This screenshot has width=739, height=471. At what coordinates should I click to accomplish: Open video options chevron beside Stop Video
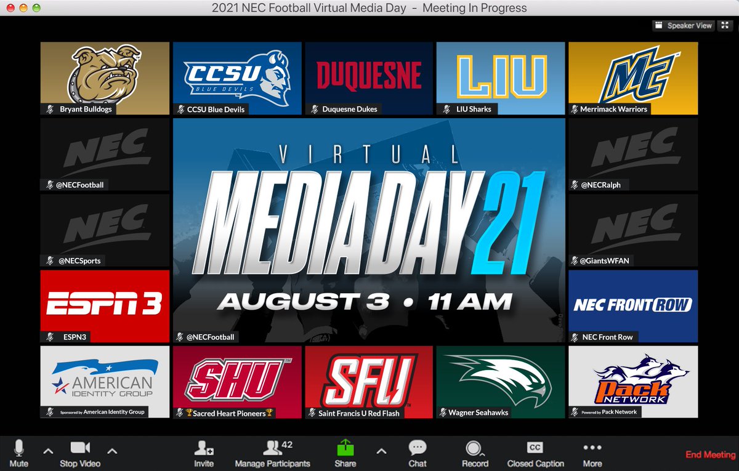[x=112, y=451]
